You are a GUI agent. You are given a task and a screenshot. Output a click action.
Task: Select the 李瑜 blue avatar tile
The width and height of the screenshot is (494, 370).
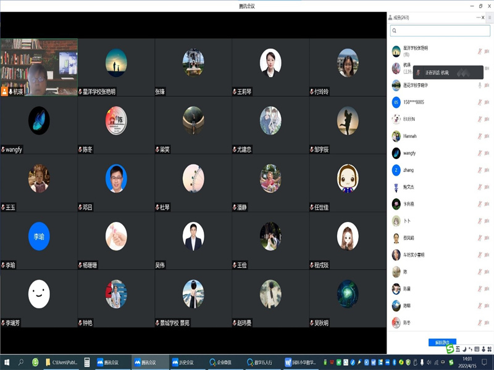(x=39, y=241)
